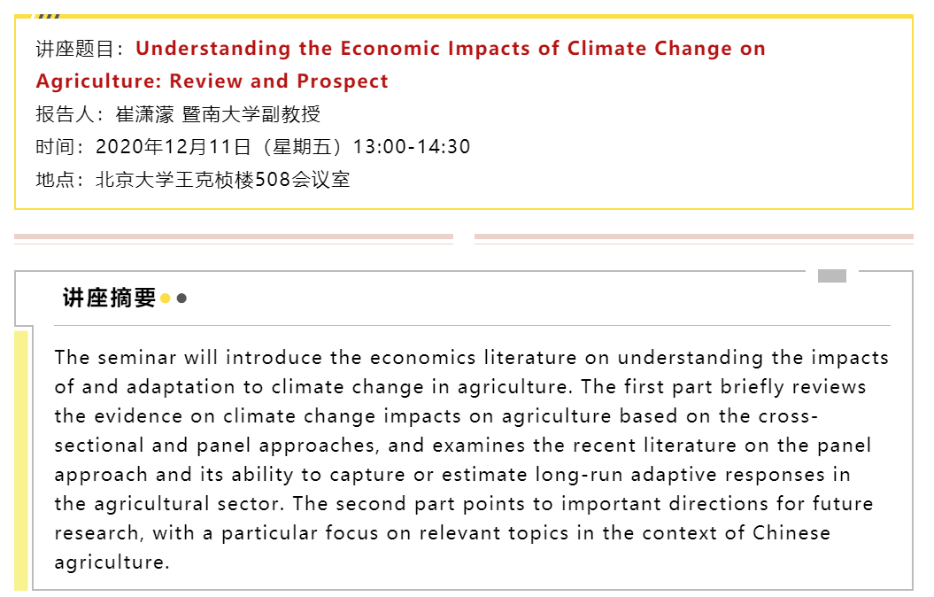Click the speaker line 报告人 崔潇濛
The height and width of the screenshot is (597, 934).
click(178, 113)
